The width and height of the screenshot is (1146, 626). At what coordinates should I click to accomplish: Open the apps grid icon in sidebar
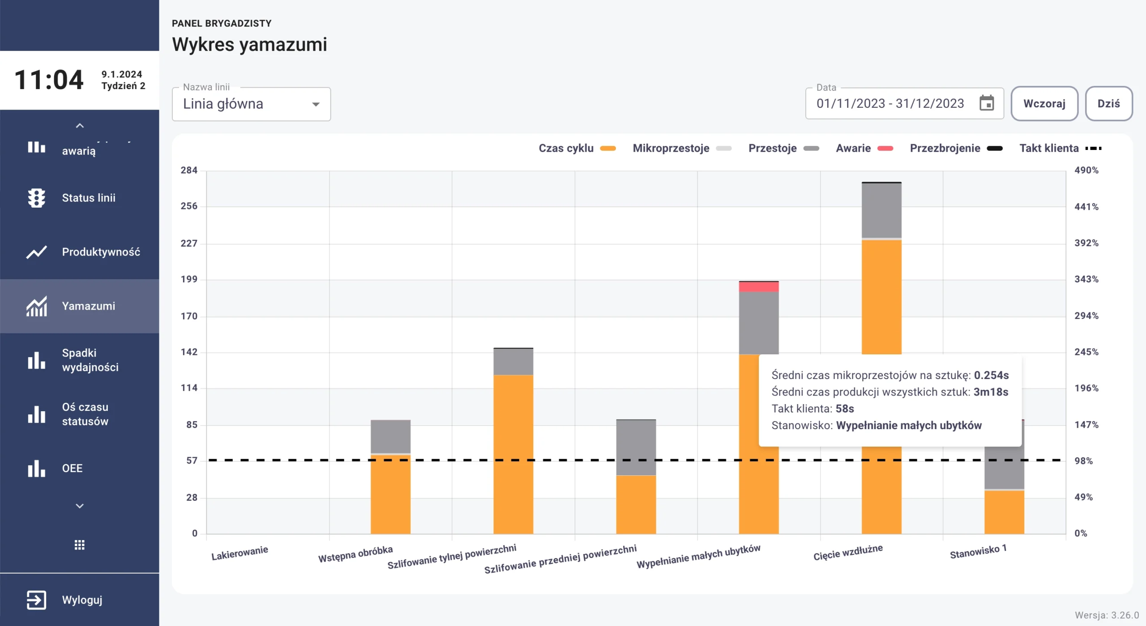pyautogui.click(x=80, y=545)
